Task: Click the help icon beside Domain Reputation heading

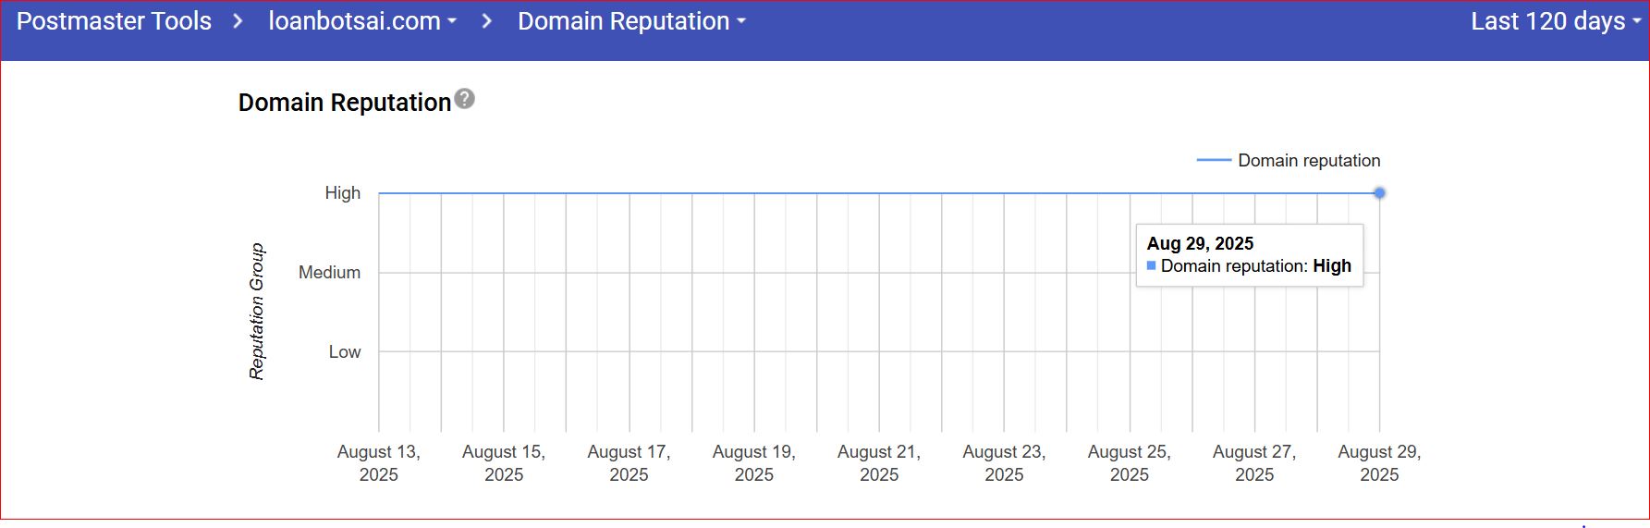Action: tap(465, 99)
